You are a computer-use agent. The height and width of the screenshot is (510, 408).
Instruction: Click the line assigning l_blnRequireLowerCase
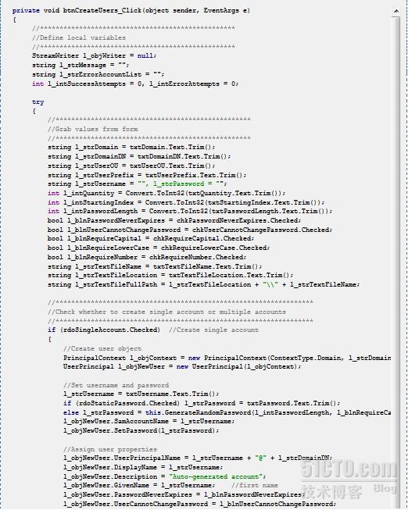159,248
